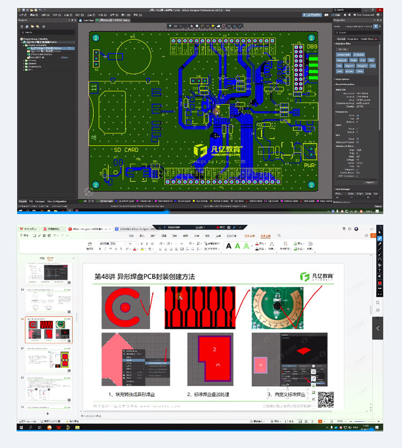Toggle the 3D Bodies selection filter button

click(359, 55)
